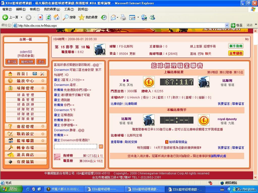Click the chat message input field

[x=75, y=147]
